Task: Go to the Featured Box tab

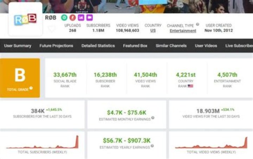Action: [135, 46]
